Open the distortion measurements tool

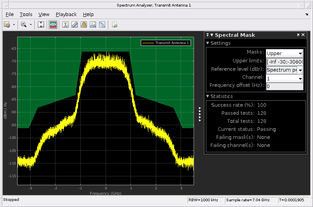[x=93, y=24]
